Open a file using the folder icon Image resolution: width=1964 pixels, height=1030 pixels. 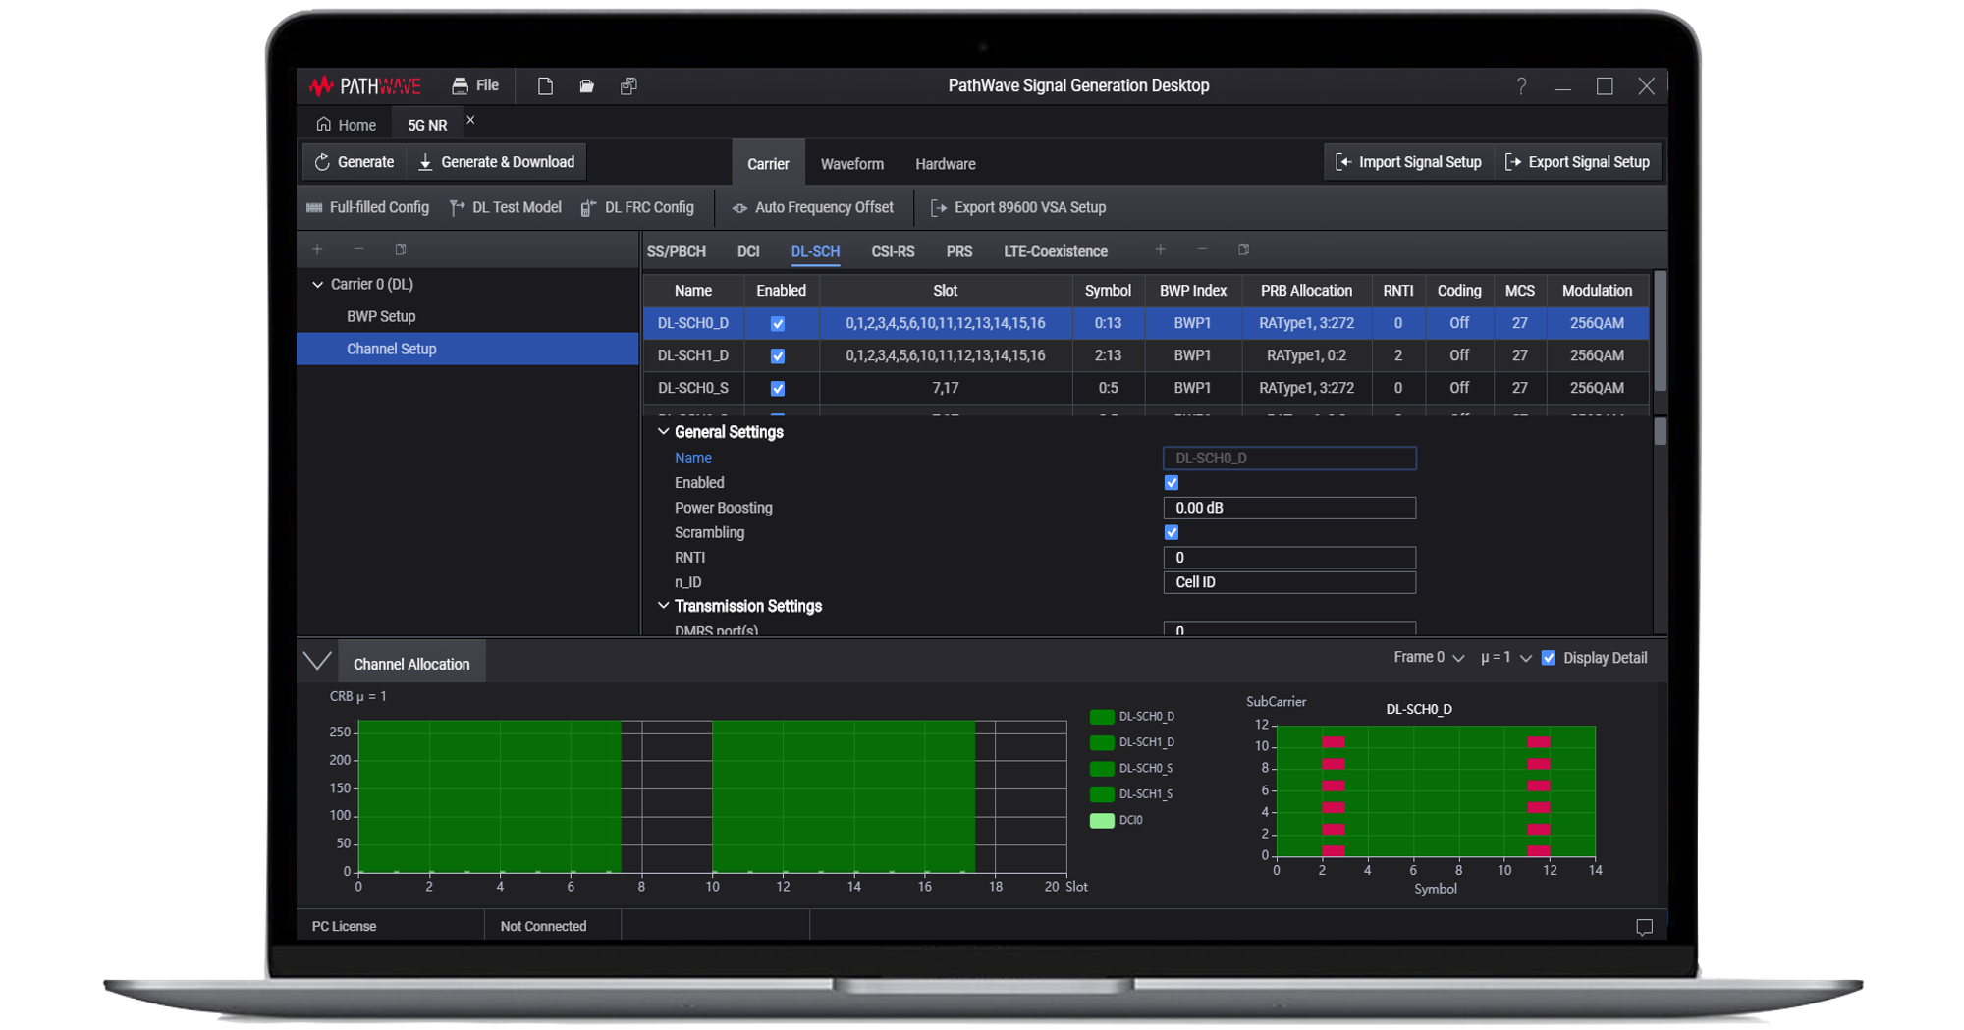tap(586, 85)
